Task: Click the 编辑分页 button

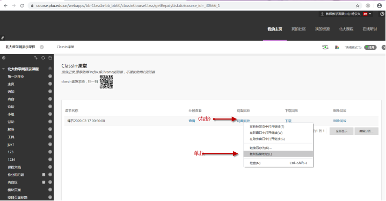Action: pos(366,131)
